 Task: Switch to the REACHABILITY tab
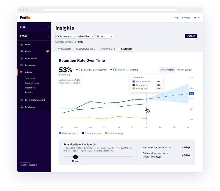[x=107, y=49]
